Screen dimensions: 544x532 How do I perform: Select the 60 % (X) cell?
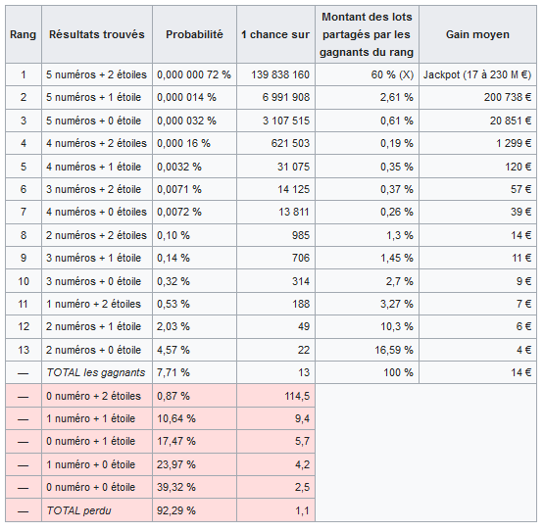point(367,74)
